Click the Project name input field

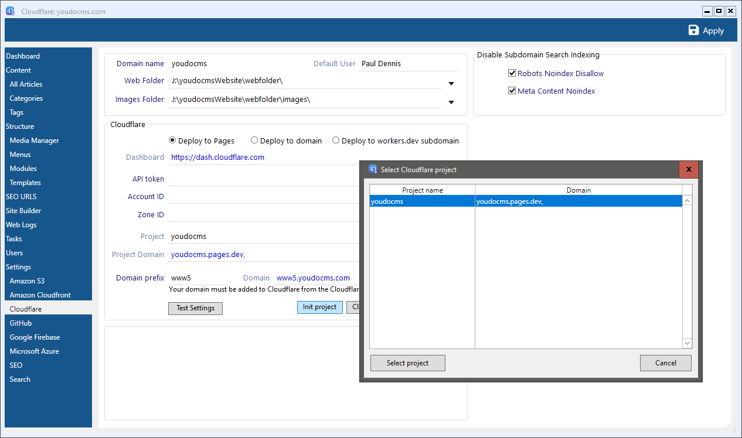coord(263,237)
